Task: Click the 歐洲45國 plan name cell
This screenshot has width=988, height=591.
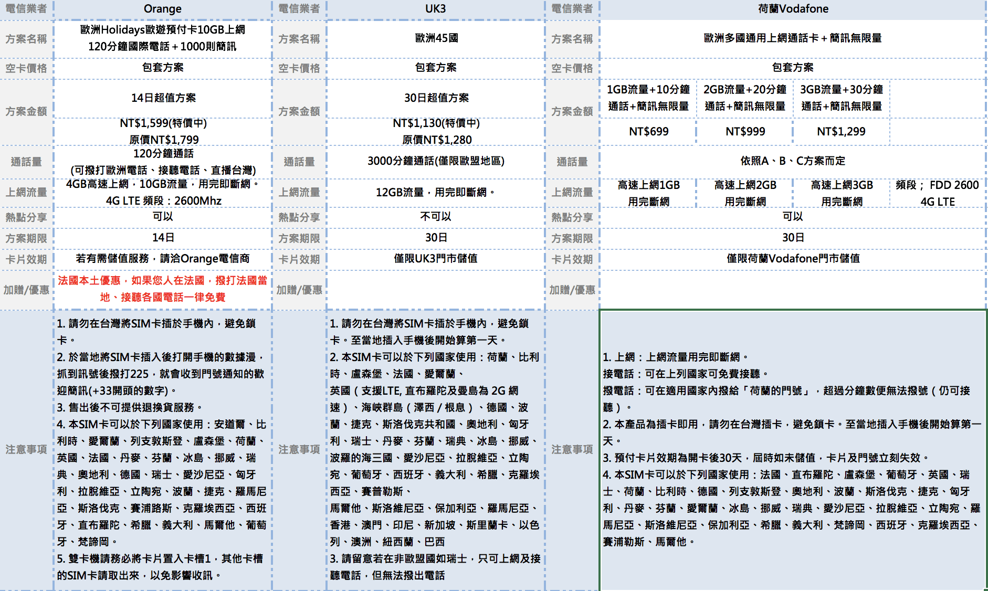Action: point(436,38)
